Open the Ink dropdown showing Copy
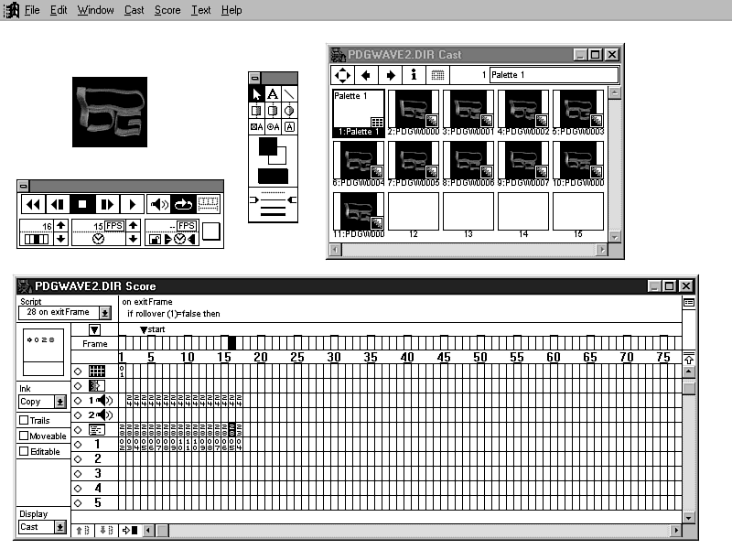732x549 pixels. [60, 402]
